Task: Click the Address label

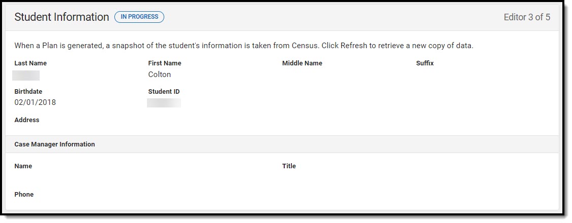Action: click(x=27, y=120)
